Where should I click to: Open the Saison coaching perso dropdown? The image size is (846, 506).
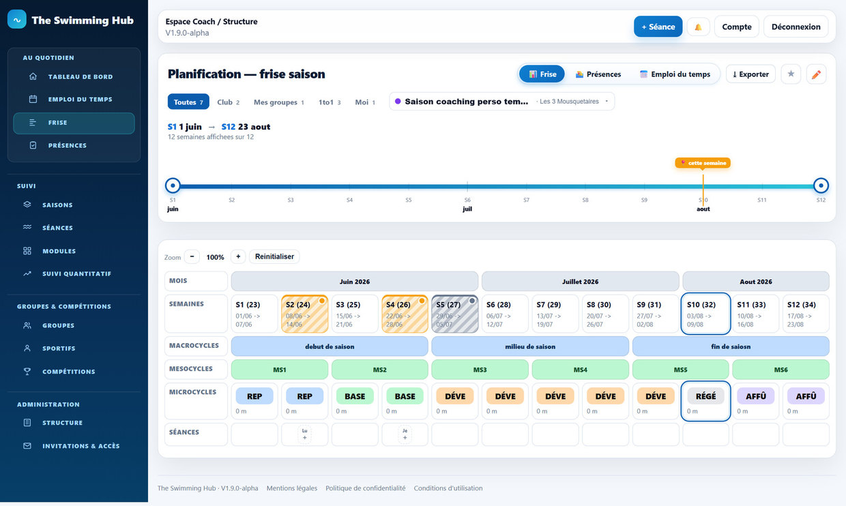501,102
